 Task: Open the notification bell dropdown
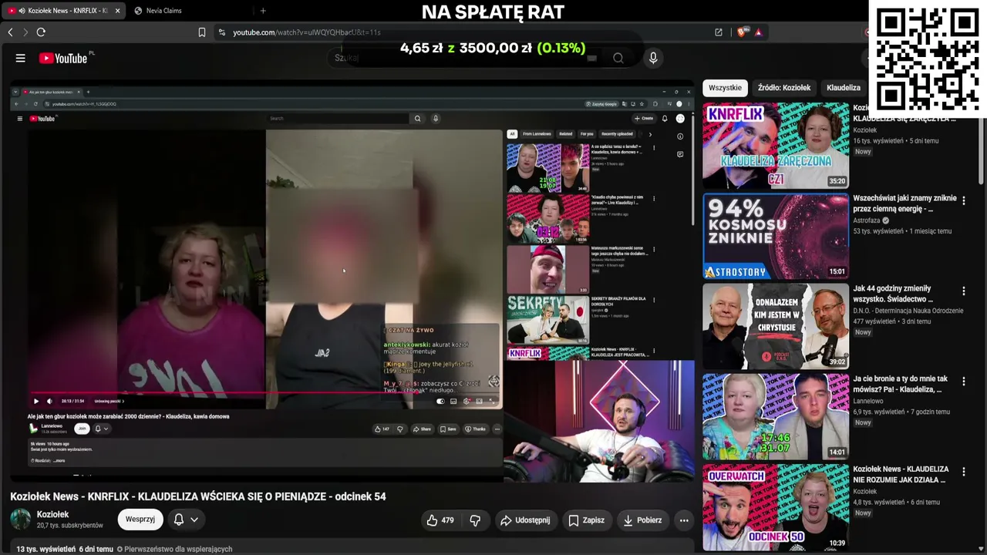pos(186,520)
